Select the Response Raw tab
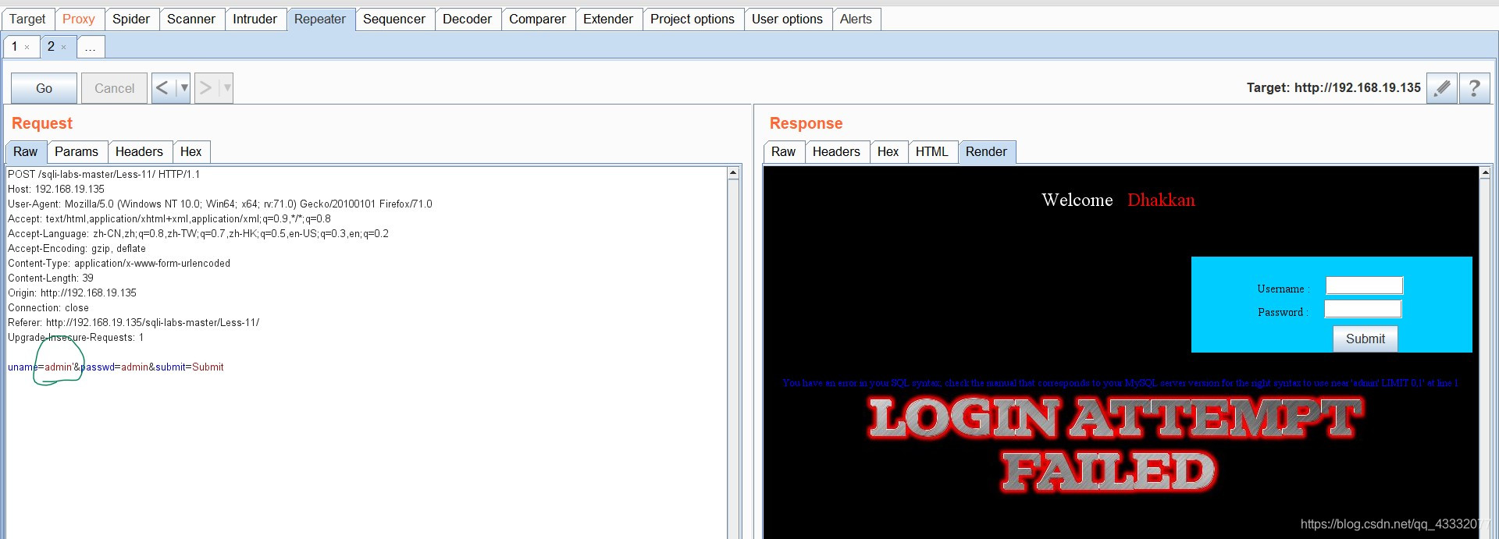This screenshot has width=1499, height=539. click(x=784, y=152)
